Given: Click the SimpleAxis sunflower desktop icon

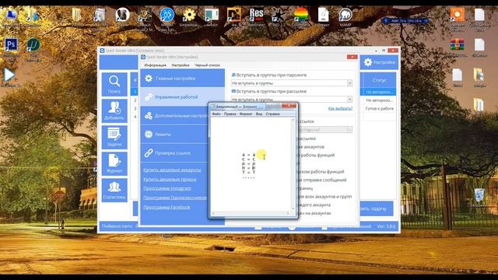Looking at the screenshot, I should click(189, 15).
